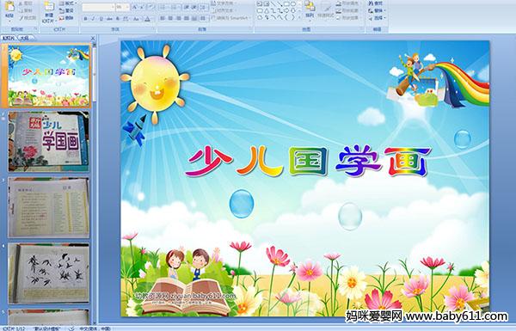Open the Drawing group dialog launcher

pos(362,29)
